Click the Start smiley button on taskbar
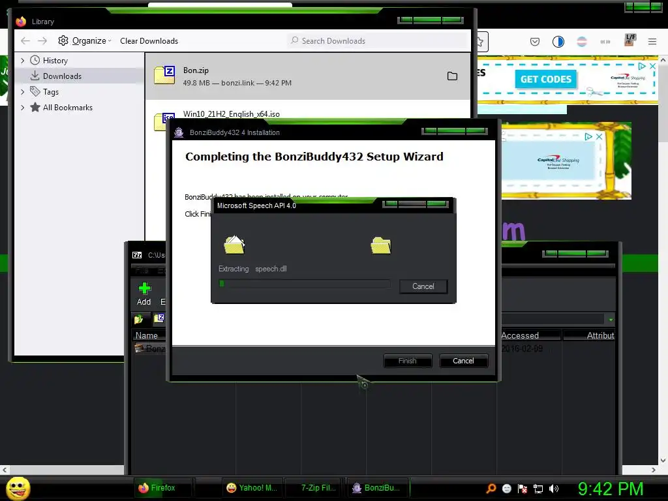 [x=18, y=488]
